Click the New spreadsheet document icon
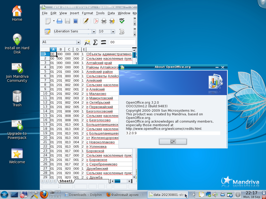 coord(48,21)
